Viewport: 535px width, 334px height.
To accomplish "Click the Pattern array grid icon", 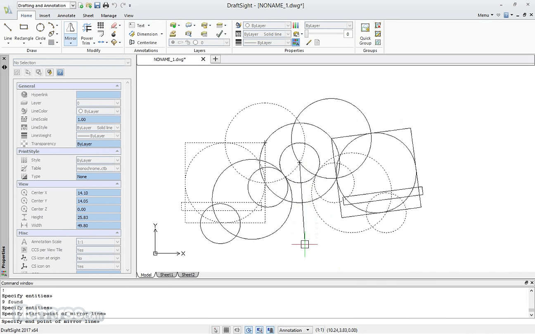I will point(101,26).
